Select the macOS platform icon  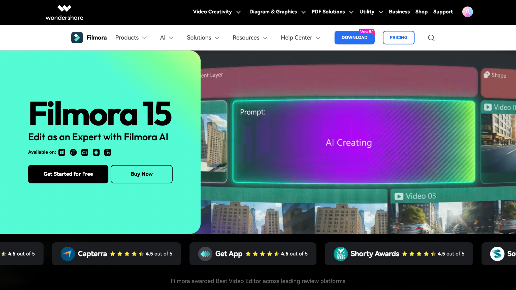point(73,152)
